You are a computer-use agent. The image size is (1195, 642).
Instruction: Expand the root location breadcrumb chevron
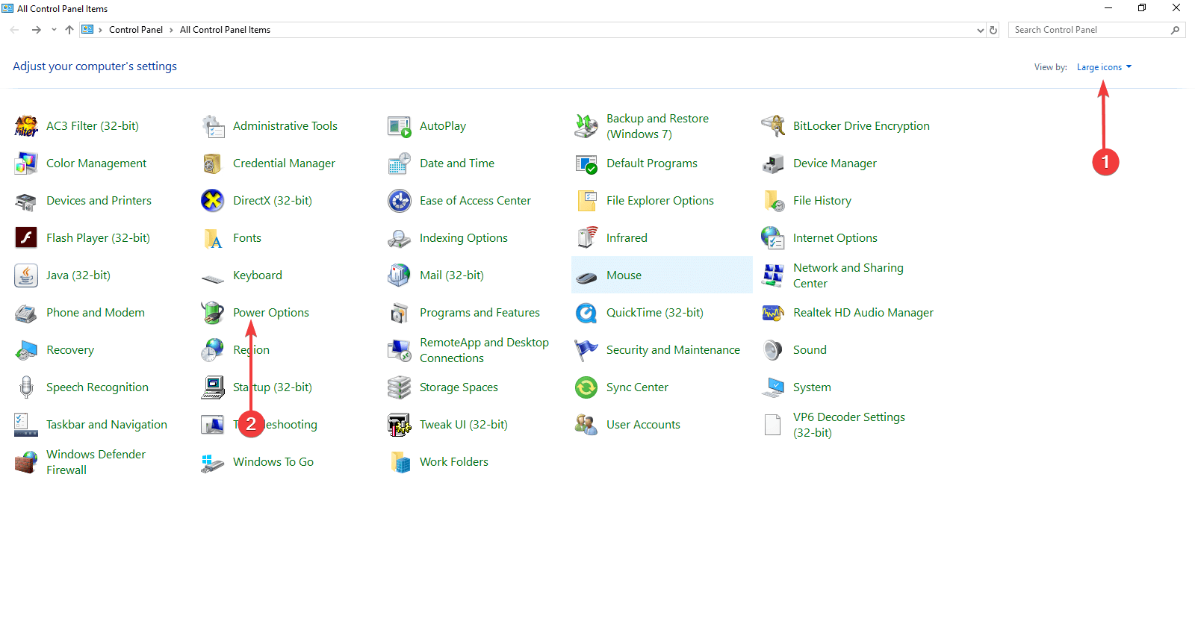(100, 30)
